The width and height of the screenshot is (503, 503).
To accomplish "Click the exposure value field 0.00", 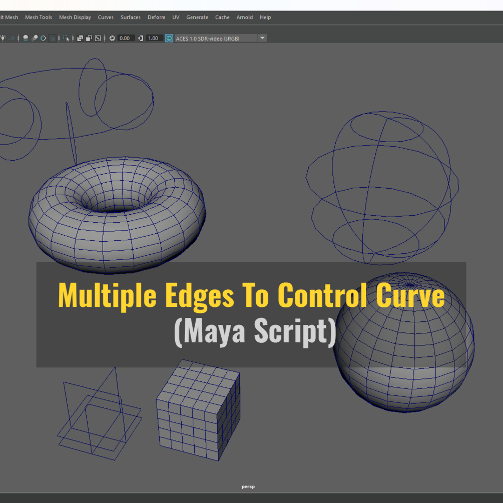I will [x=126, y=38].
